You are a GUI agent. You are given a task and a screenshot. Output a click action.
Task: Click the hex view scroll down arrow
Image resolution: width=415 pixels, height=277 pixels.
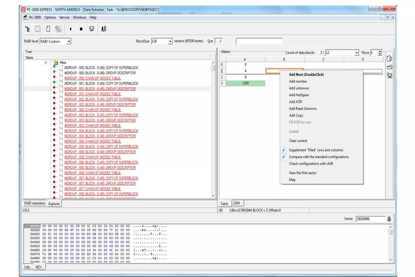click(x=391, y=260)
